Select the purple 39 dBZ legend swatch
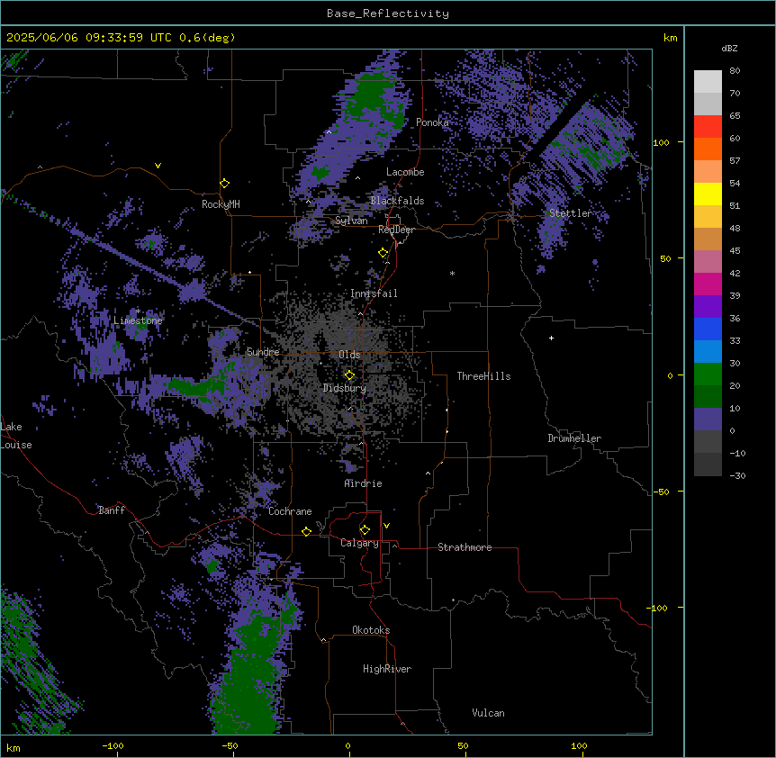 (x=708, y=306)
